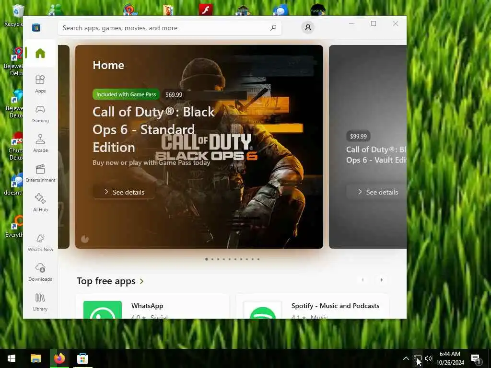Open the Apps section

(40, 84)
